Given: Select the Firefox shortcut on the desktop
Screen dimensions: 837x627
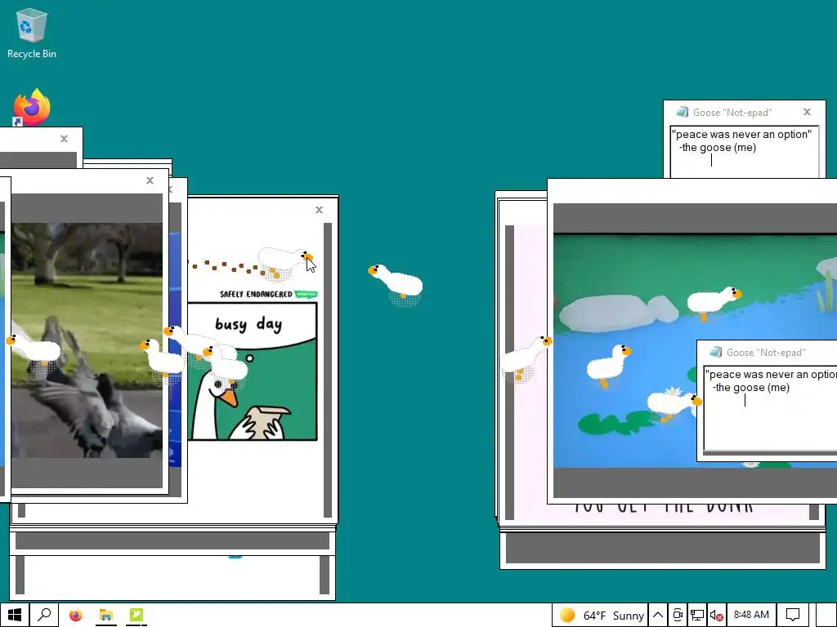Looking at the screenshot, I should pos(32,107).
